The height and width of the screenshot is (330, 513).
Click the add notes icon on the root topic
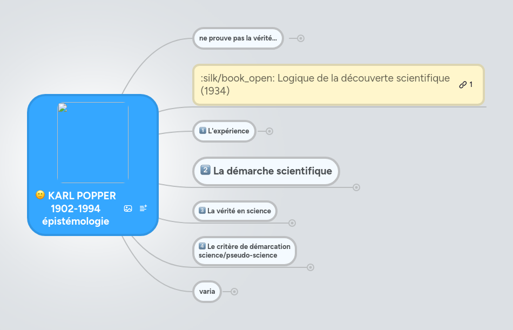tap(143, 208)
